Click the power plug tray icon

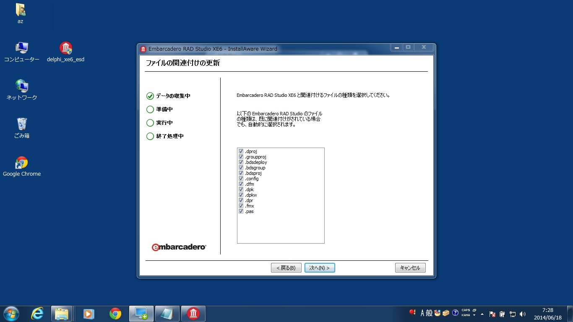[x=502, y=314]
